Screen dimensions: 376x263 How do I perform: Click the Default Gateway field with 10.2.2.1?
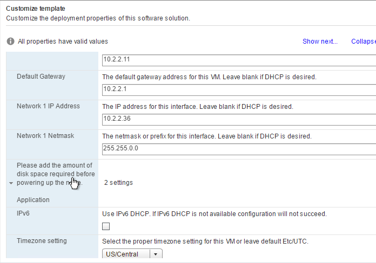[x=239, y=90]
